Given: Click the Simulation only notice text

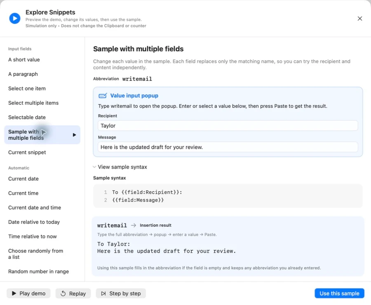Looking at the screenshot, I should tap(86, 26).
